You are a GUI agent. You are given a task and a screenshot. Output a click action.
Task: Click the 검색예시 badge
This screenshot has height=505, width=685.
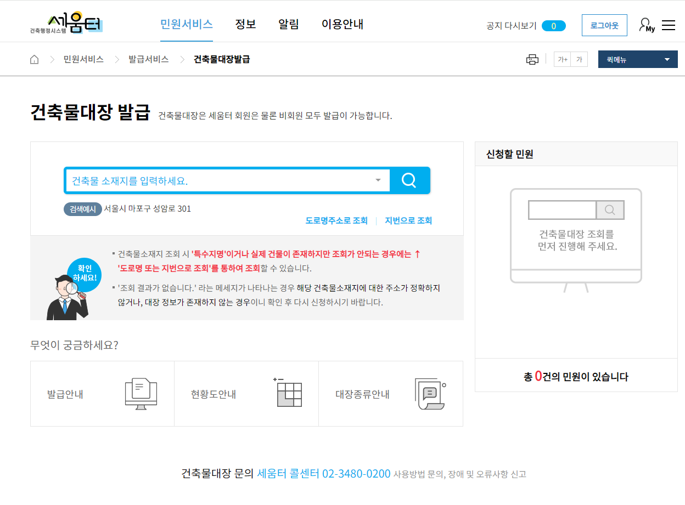83,209
